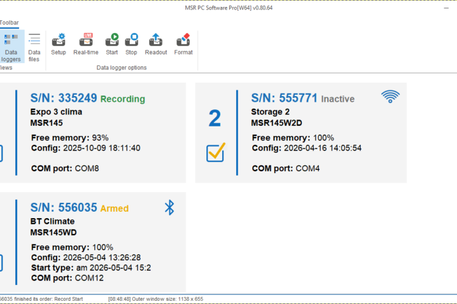Minimize the MSR PC Software window
The width and height of the screenshot is (457, 304).
pos(446,8)
